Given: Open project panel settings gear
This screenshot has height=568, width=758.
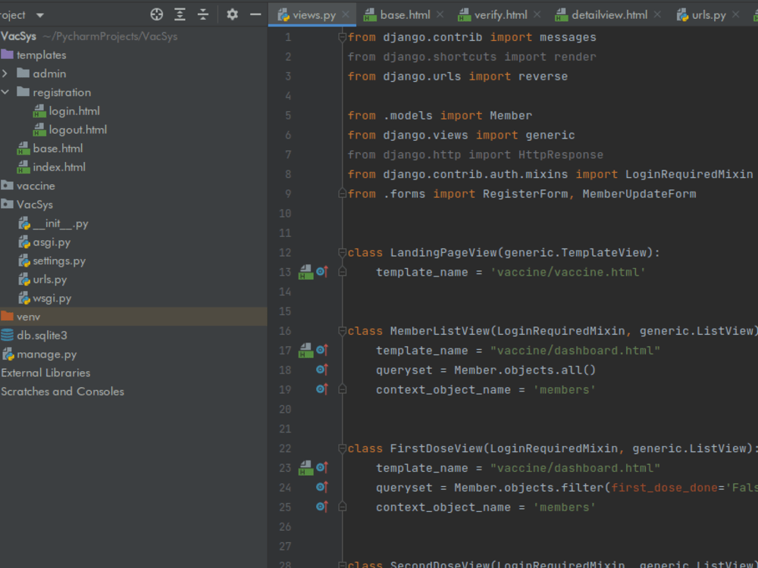Looking at the screenshot, I should point(233,14).
